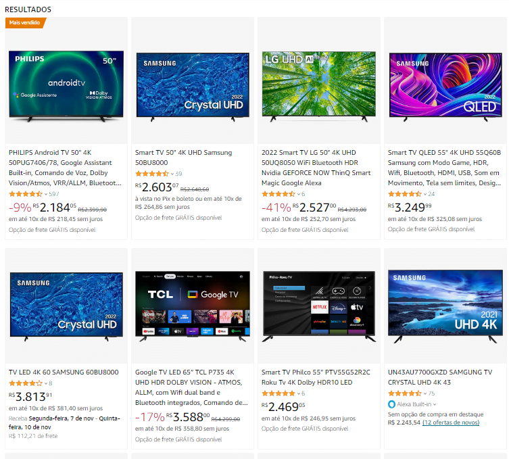Click the RESULTADOS heading
Viewport: 509px width, 459px height.
coord(28,9)
